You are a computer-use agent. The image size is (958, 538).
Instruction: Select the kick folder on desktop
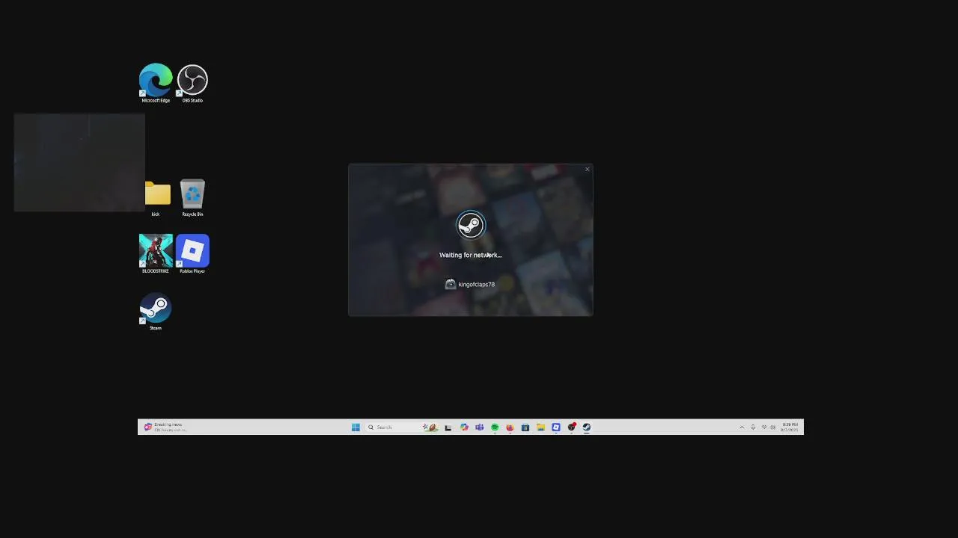[x=157, y=198]
